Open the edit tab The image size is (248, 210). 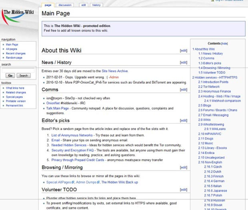[84, 5]
